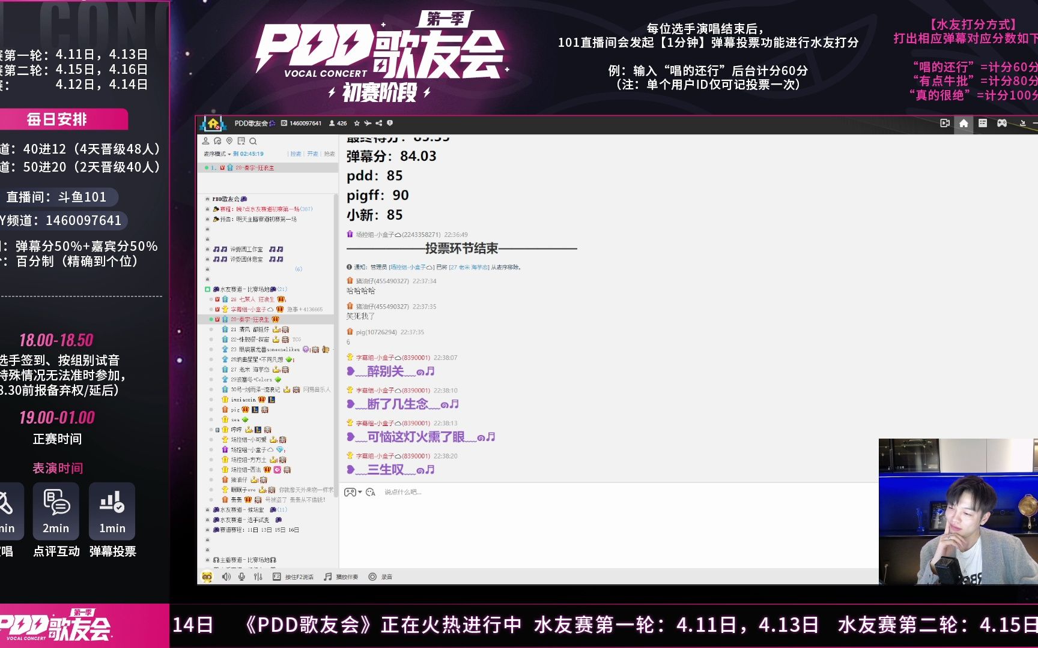The height and width of the screenshot is (648, 1038).
Task: Click the star favorite icon in channel header
Action: [357, 123]
